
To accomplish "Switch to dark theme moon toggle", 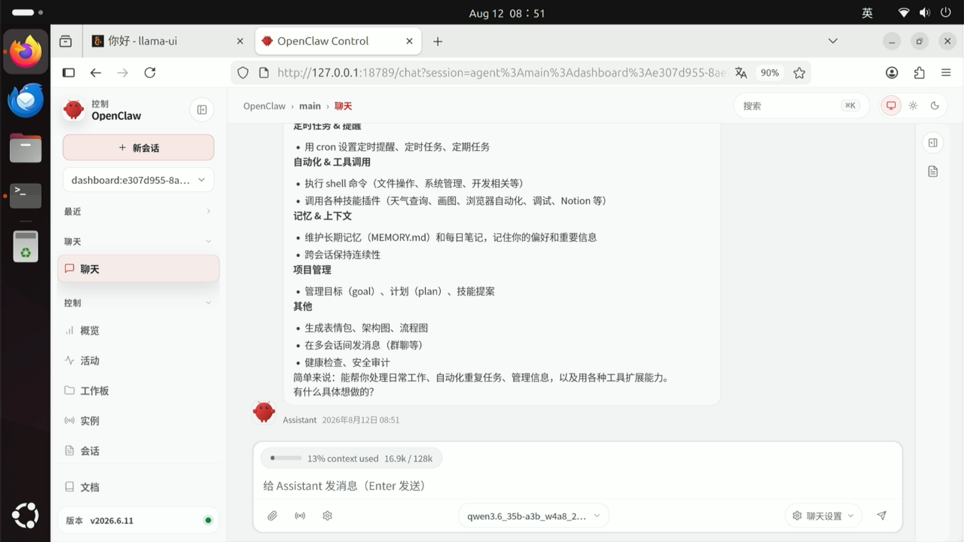I will click(935, 106).
